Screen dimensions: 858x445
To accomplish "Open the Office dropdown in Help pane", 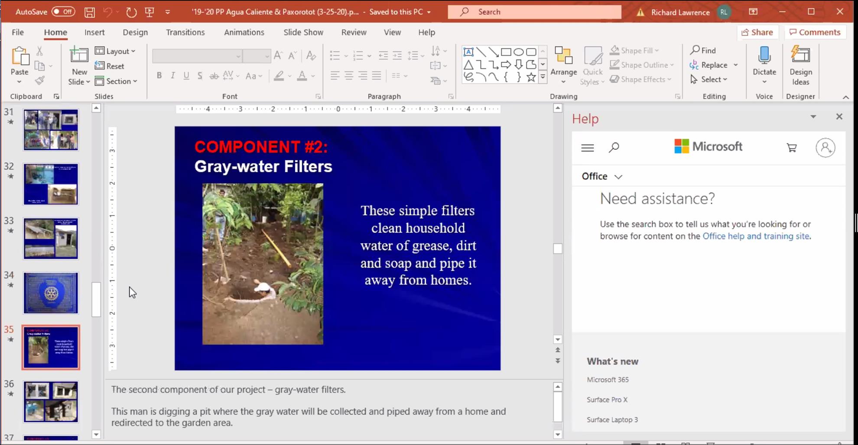I will 602,177.
